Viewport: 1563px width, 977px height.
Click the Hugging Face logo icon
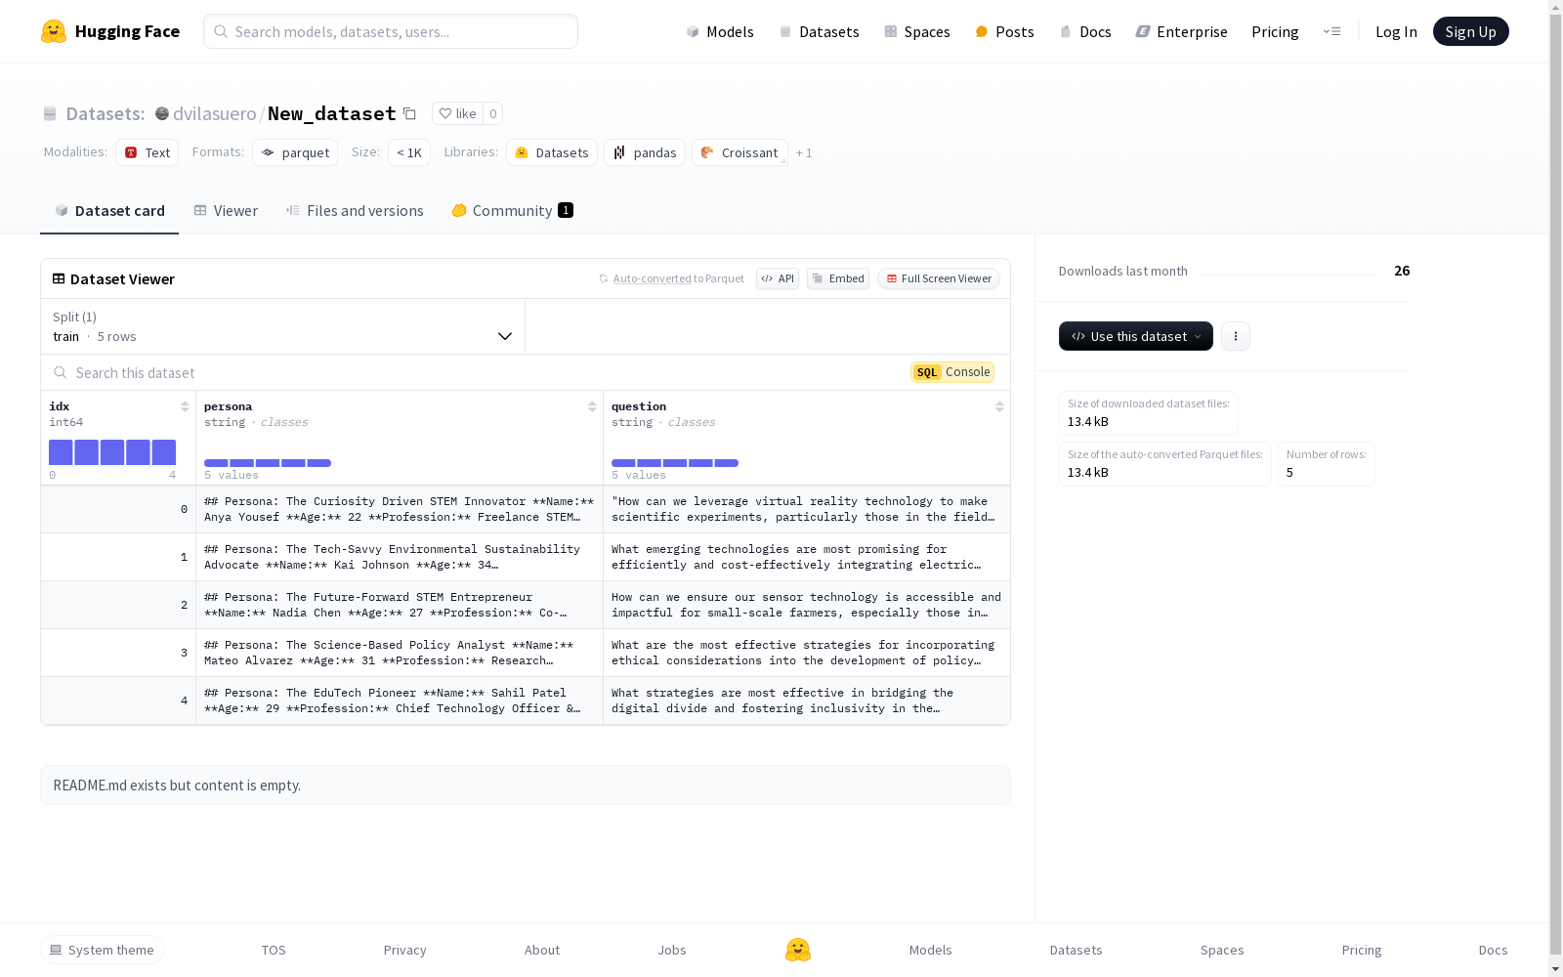pos(54,31)
